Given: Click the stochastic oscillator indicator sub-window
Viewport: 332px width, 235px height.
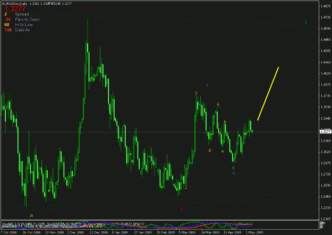Looking at the screenshot, I should point(160,225).
